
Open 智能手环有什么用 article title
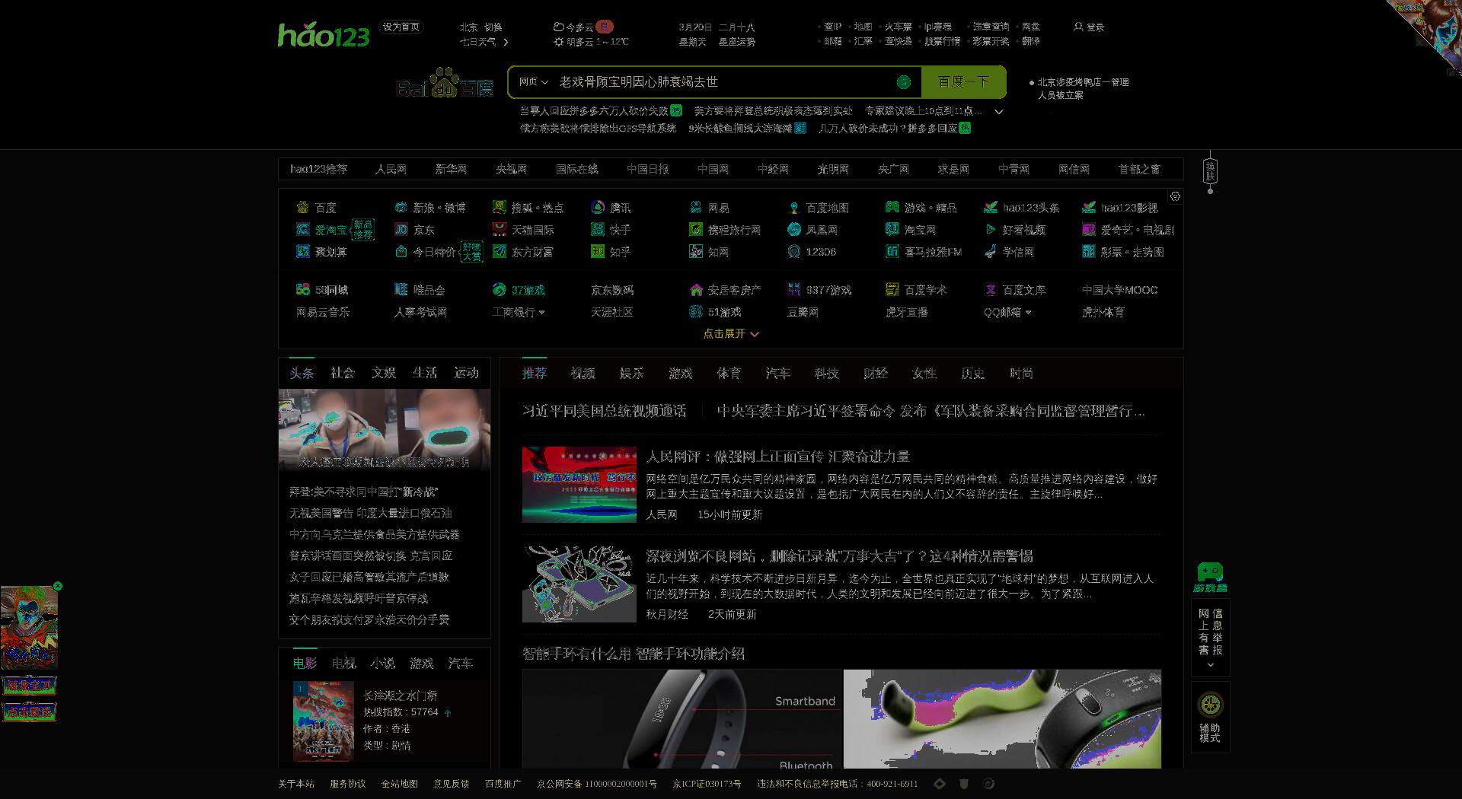(x=634, y=654)
